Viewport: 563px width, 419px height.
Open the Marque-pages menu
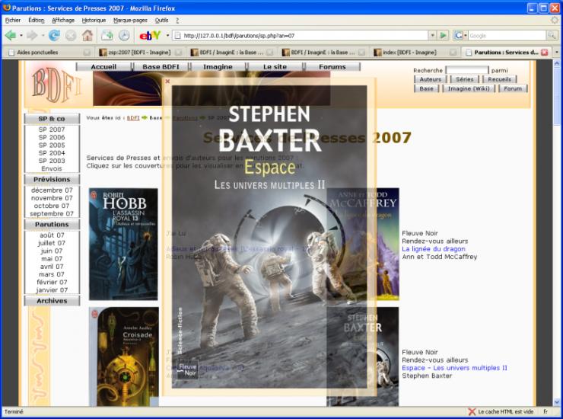click(130, 20)
